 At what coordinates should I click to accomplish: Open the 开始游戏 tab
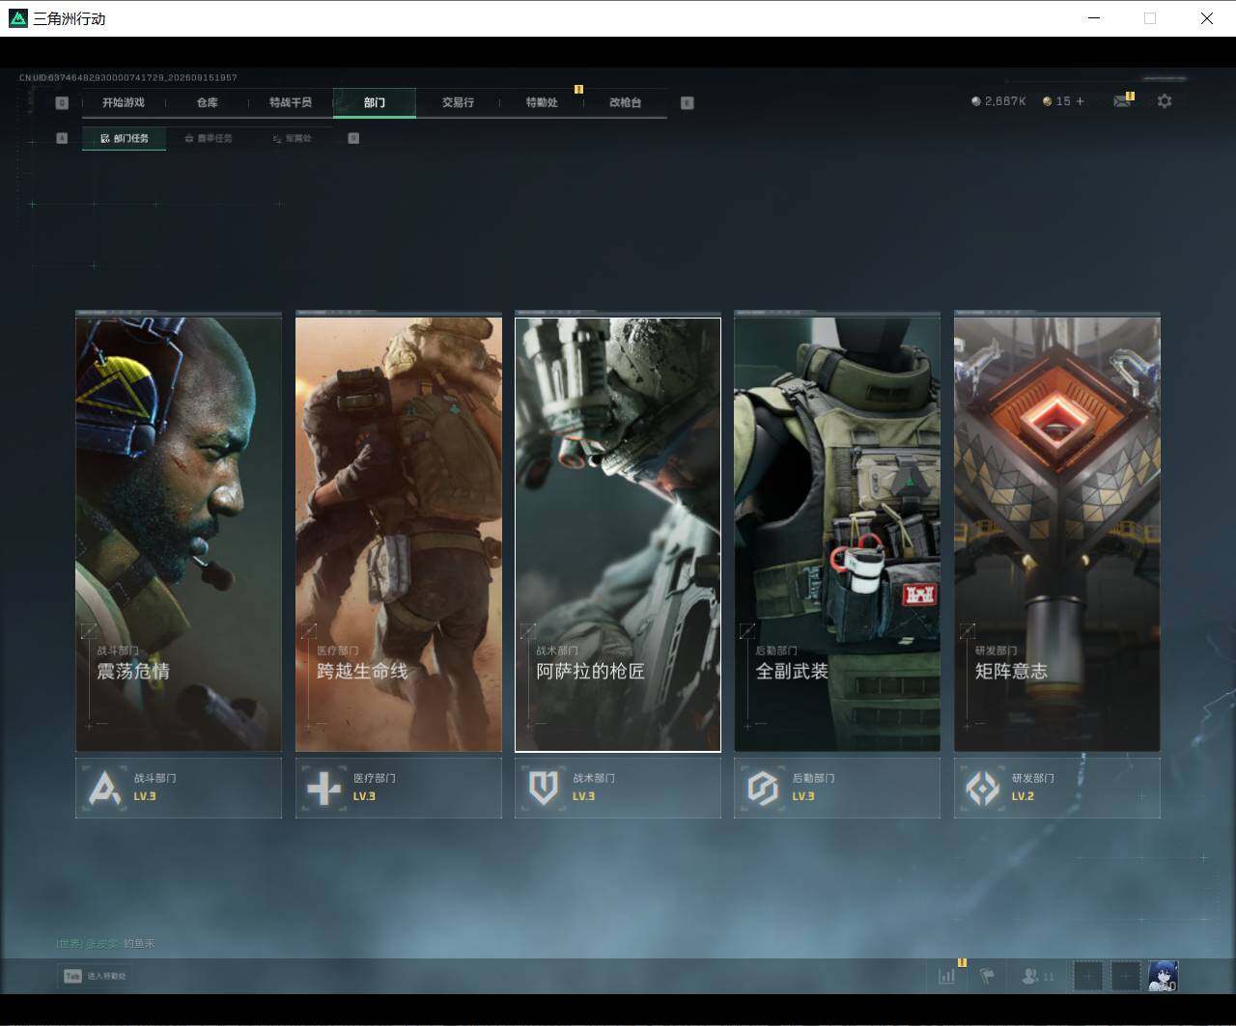pyautogui.click(x=124, y=102)
